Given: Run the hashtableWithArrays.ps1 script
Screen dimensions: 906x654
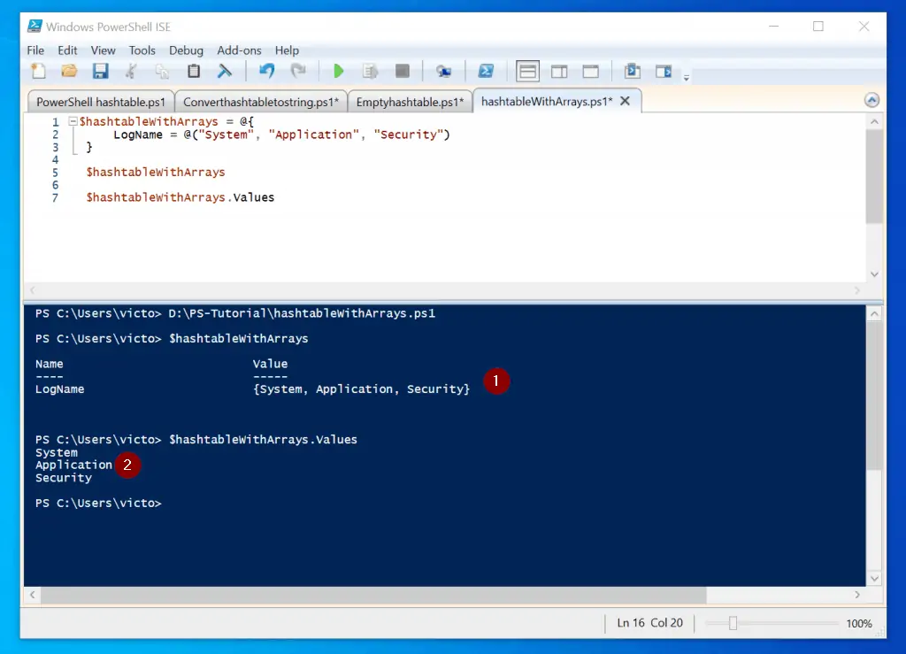Looking at the screenshot, I should click(340, 71).
